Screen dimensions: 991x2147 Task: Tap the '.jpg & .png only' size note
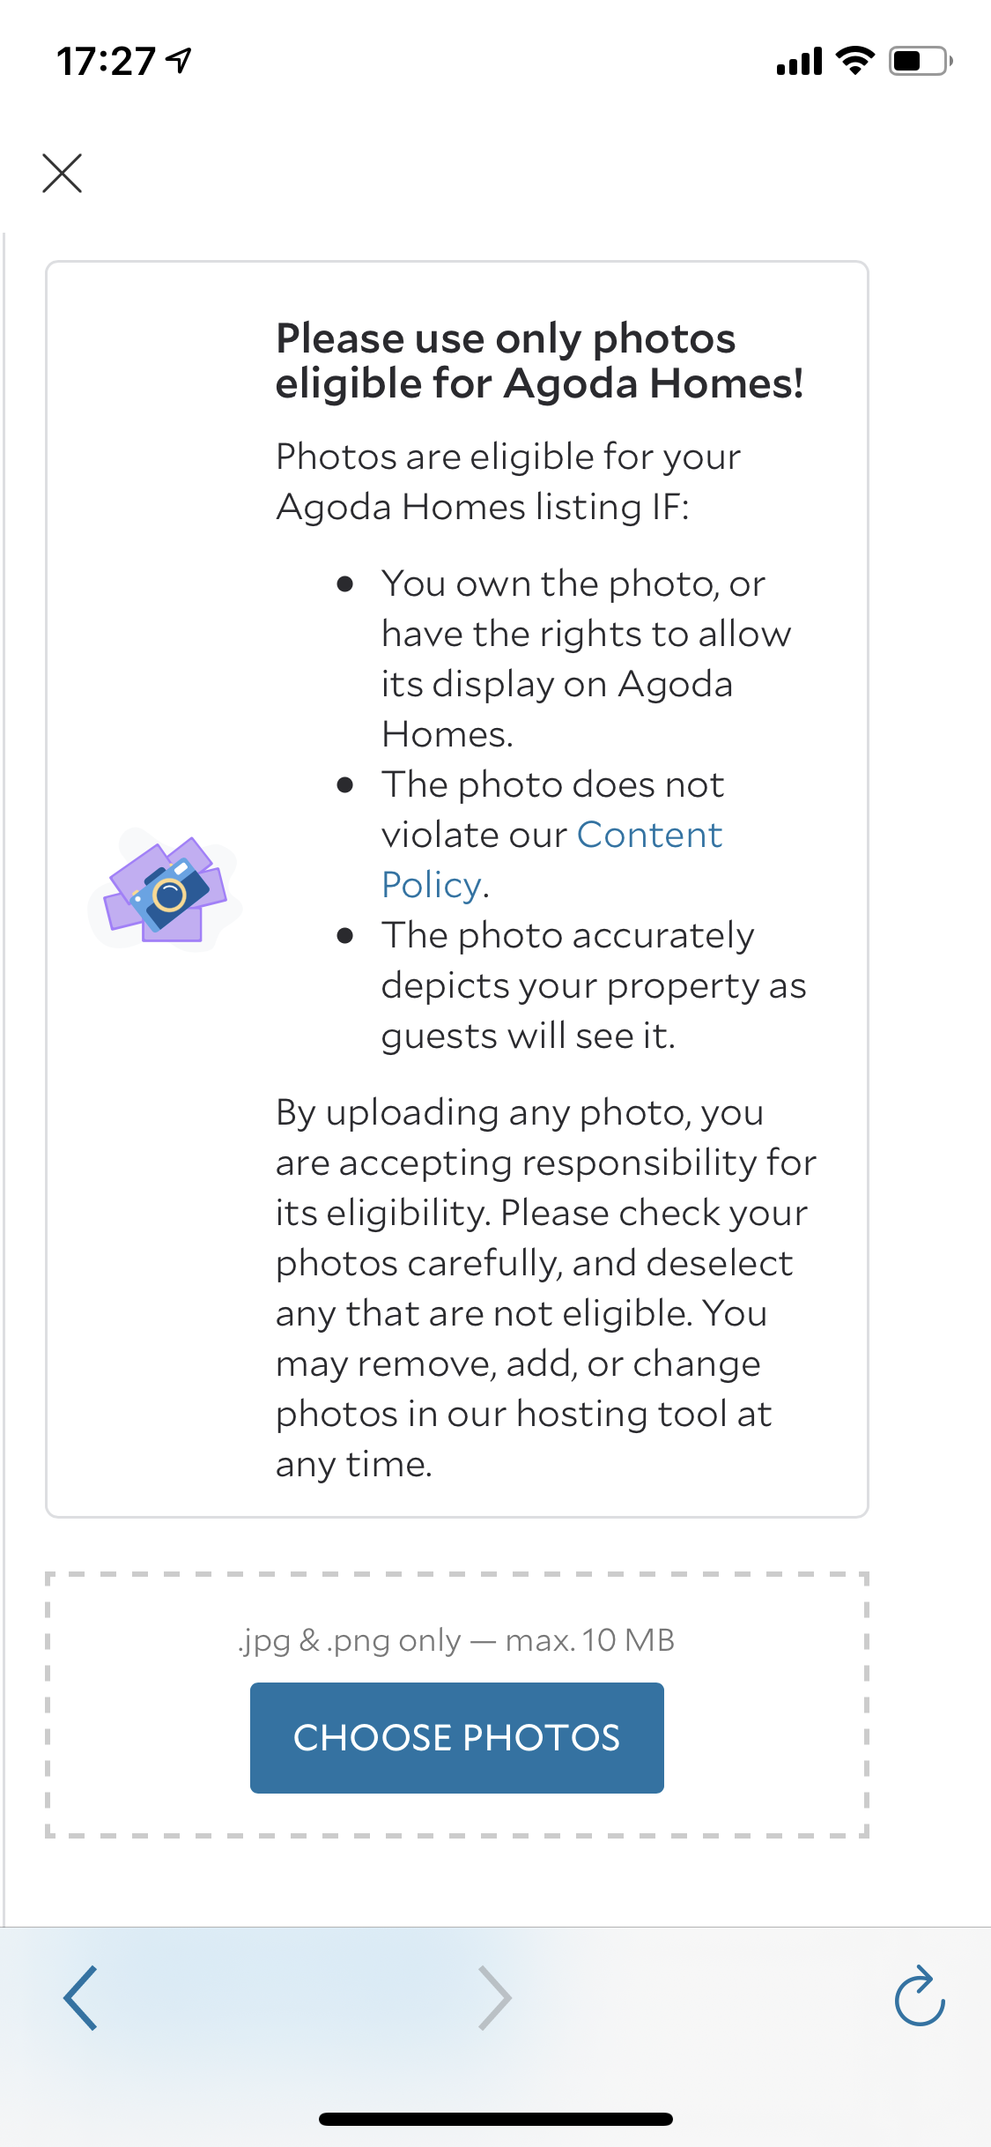(x=456, y=1640)
